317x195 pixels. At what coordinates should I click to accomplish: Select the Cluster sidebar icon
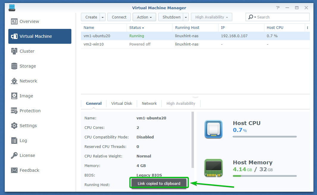pyautogui.click(x=14, y=51)
